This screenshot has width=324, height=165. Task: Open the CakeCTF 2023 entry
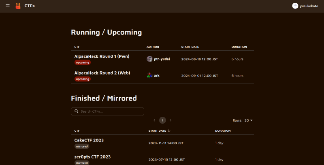[x=89, y=140]
